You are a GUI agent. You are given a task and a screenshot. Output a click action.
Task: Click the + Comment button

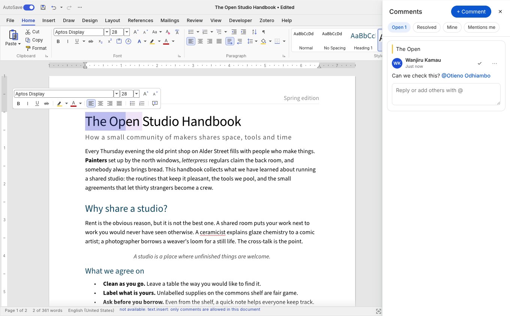click(471, 12)
